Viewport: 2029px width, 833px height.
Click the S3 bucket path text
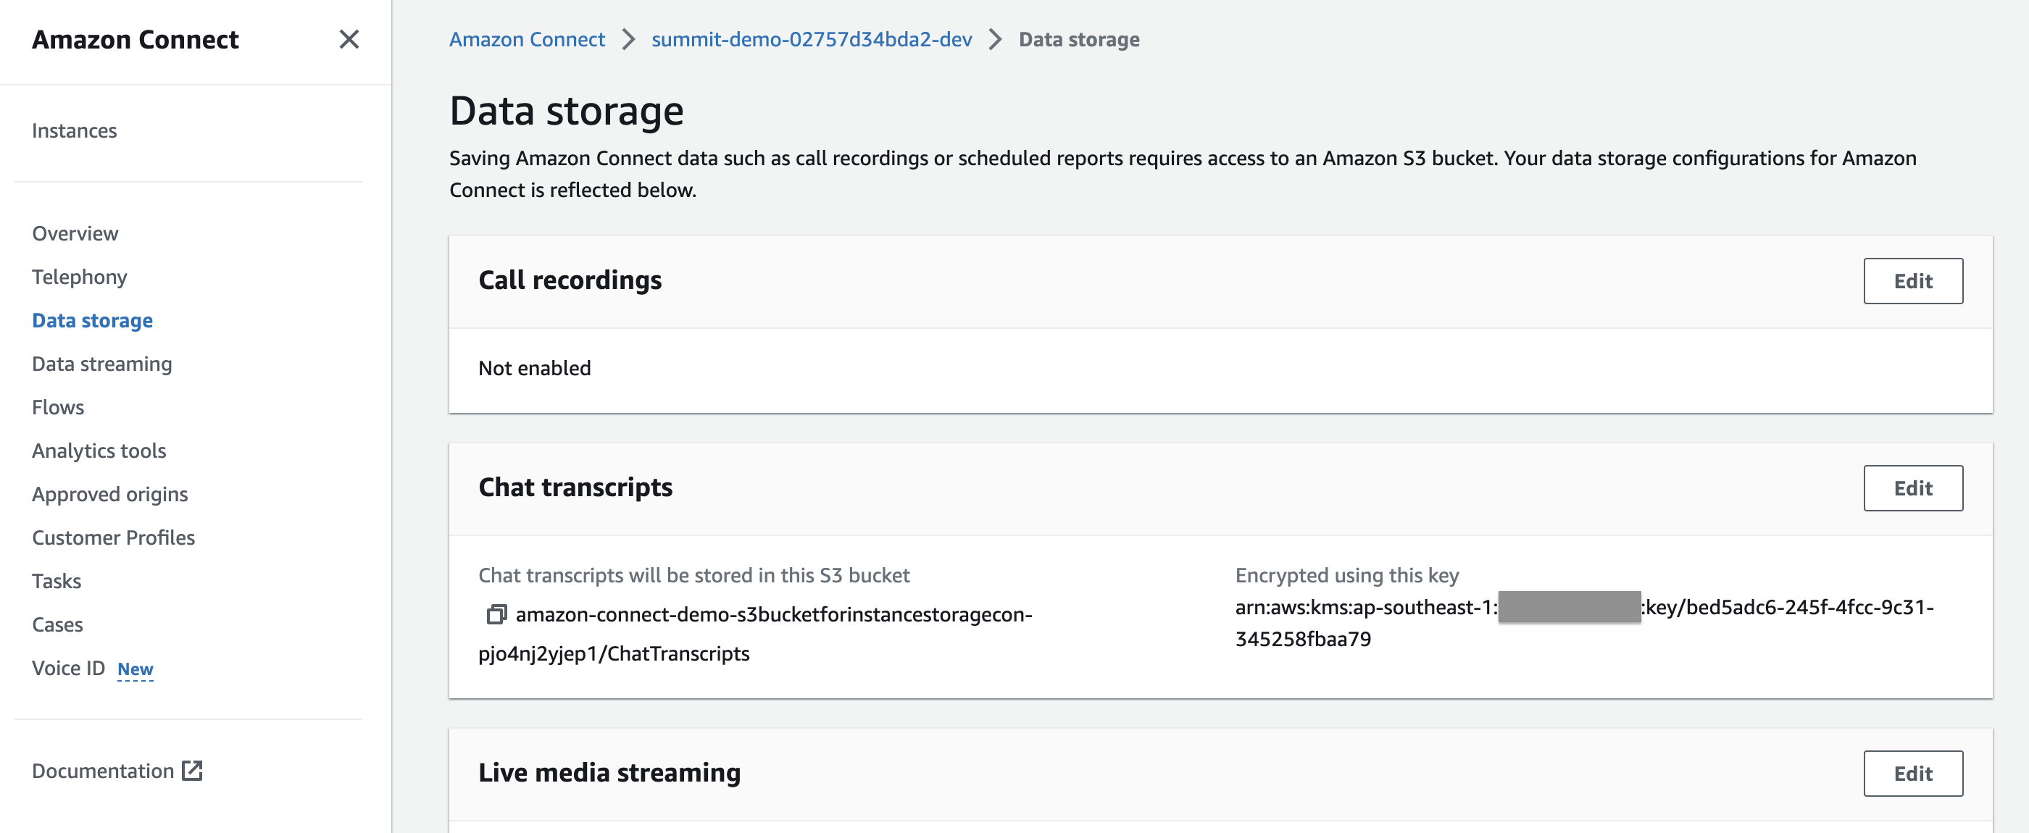click(x=756, y=634)
